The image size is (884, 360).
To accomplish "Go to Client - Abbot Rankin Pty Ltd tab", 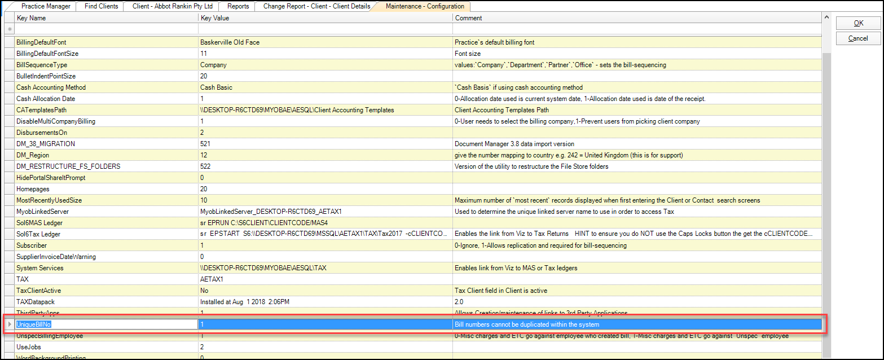I will tap(171, 6).
